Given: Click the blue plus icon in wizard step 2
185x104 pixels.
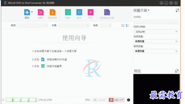Looking at the screenshot, I should [x=43, y=59].
